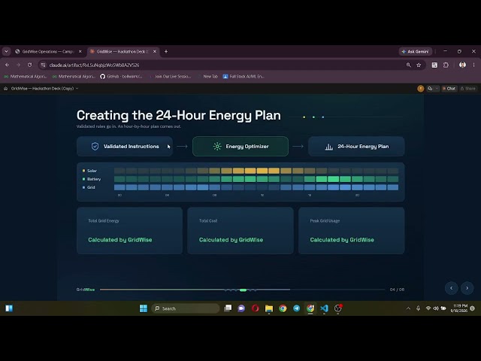Screen dimensions: 481x361
Task: Select the Validated Instructions step card
Action: (125, 147)
